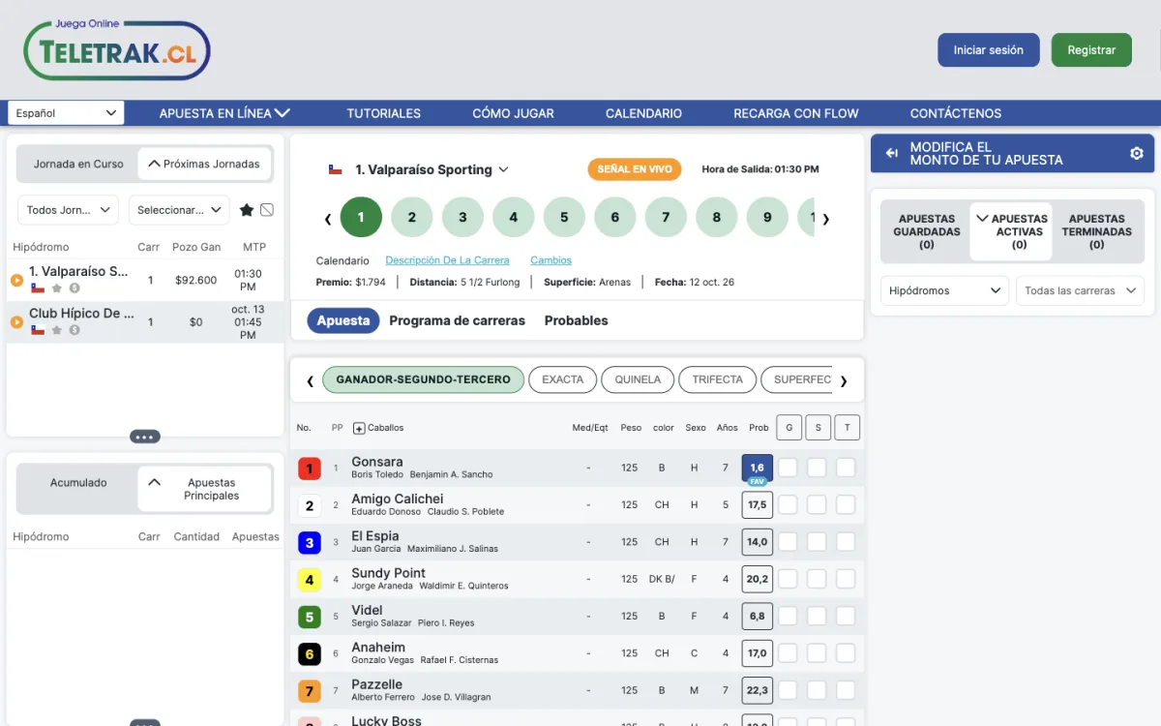Click dollar coin icon in Valparaíso row
The image size is (1161, 726).
74,288
